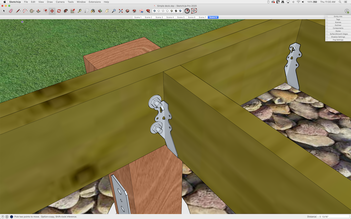Screen dimensions: 351x219
Task: Click the Zoom Extents tool
Action: point(121,11)
